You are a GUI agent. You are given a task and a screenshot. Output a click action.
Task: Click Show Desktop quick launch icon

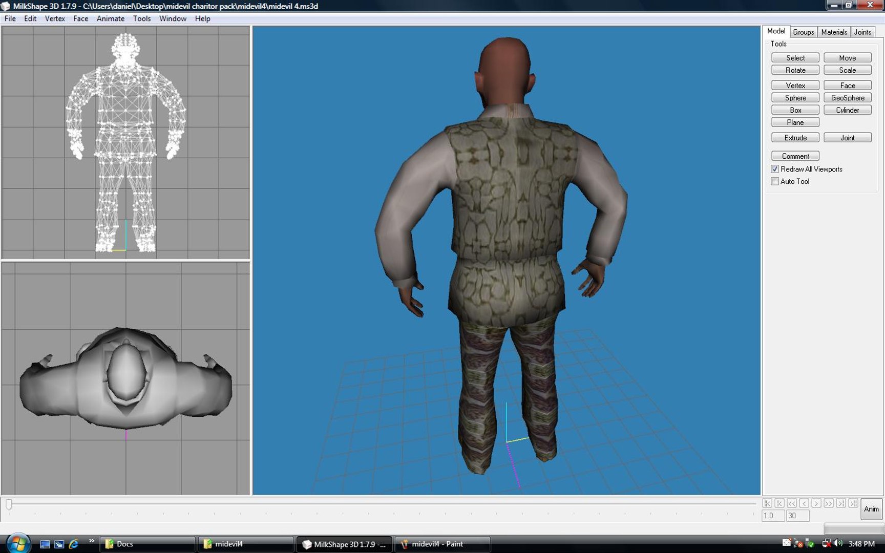(x=45, y=544)
